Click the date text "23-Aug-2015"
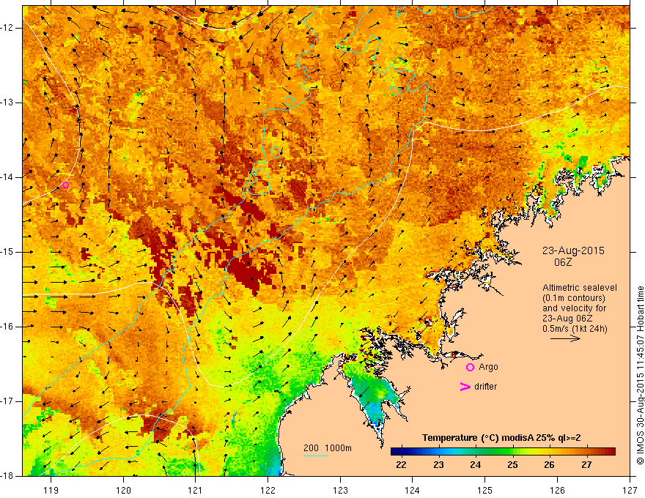 [573, 250]
